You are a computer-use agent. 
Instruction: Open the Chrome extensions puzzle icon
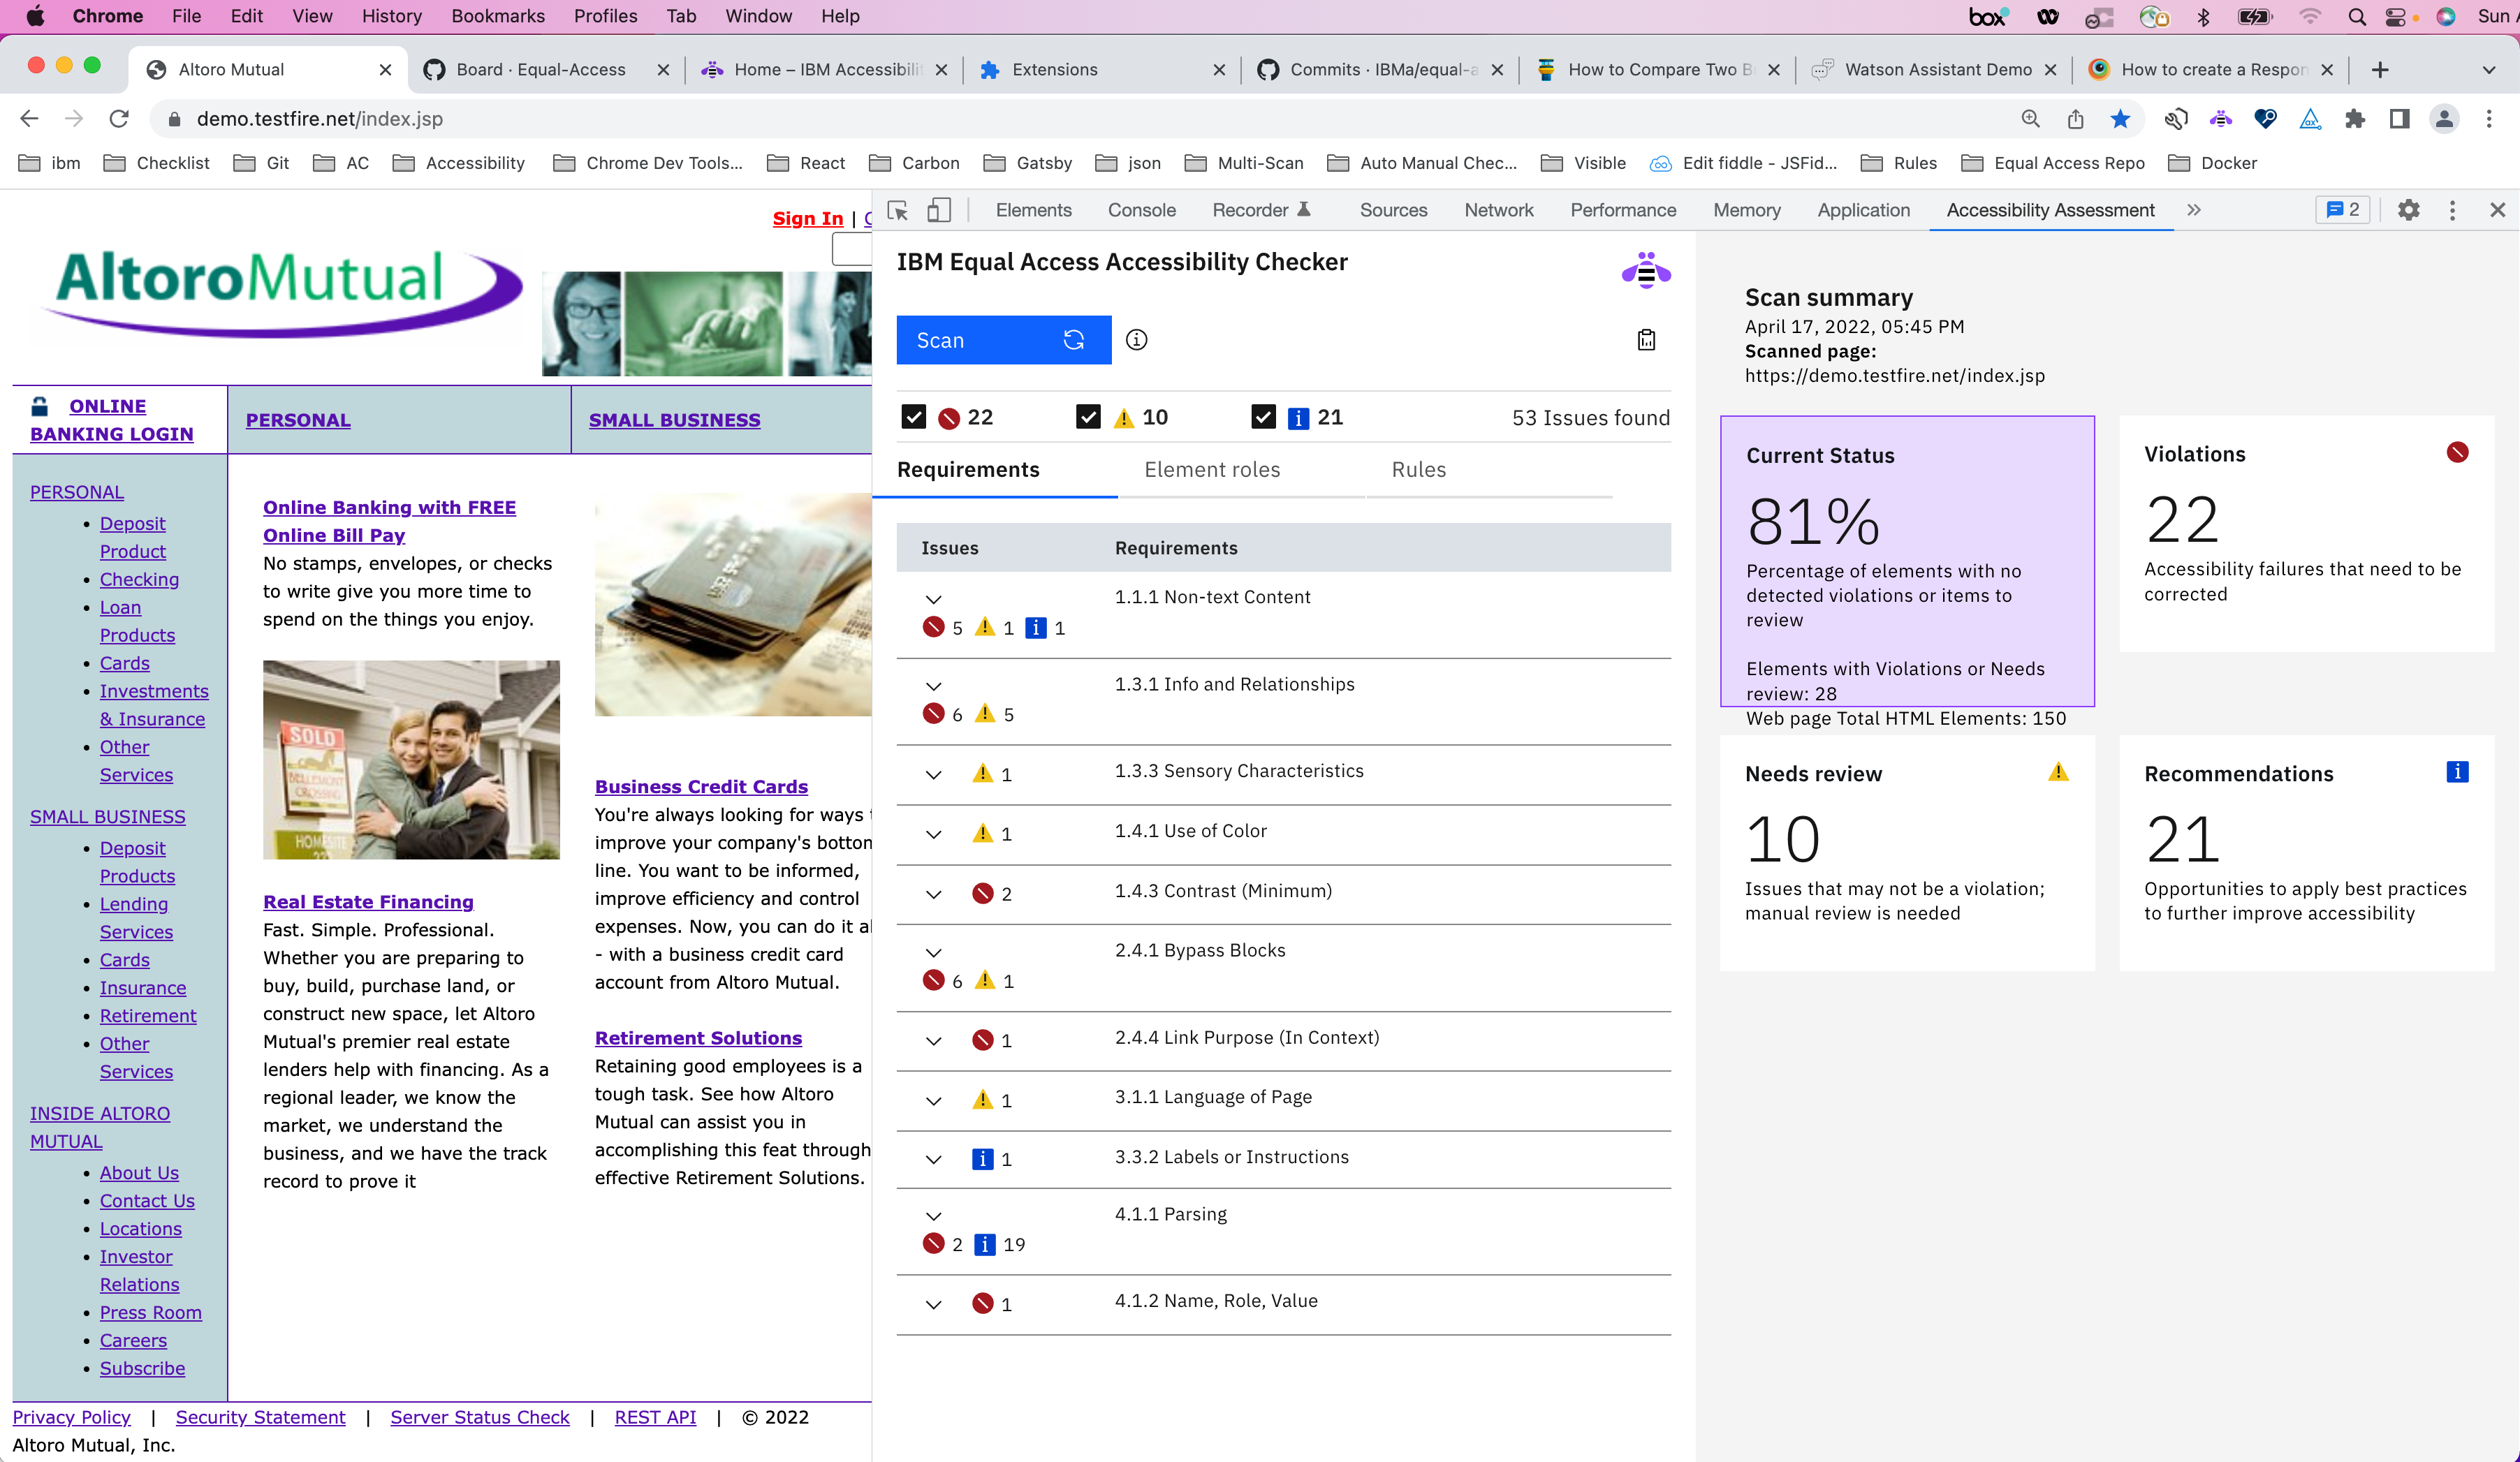(2354, 119)
